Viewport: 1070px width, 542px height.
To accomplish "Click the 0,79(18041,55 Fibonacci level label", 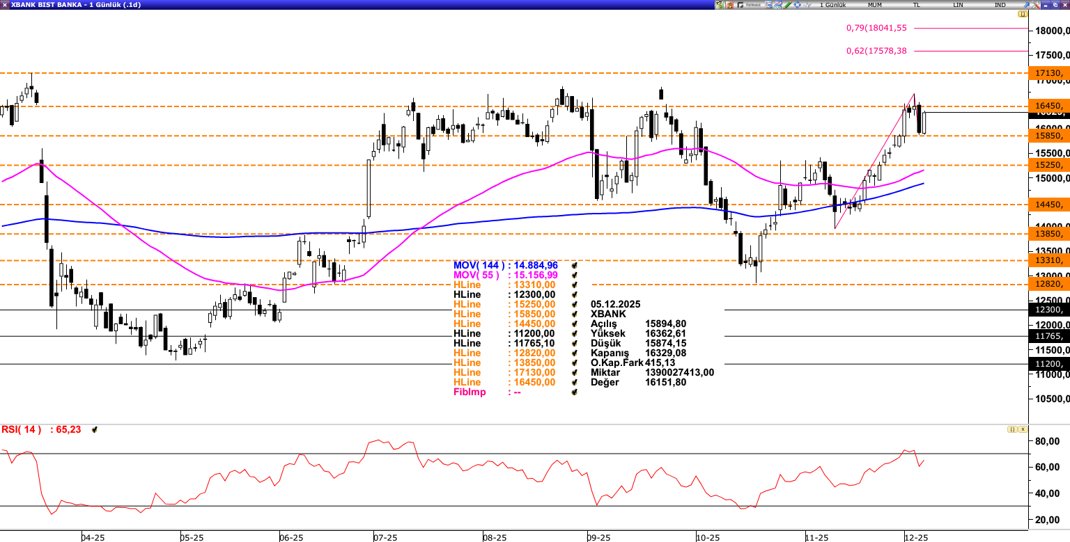I will click(x=876, y=28).
